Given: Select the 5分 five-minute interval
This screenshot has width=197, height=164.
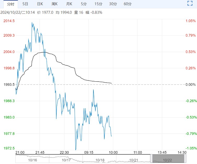Looking at the screenshot, I should [84, 4].
